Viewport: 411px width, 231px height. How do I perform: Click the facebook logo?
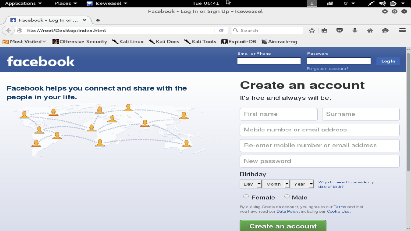pyautogui.click(x=41, y=61)
